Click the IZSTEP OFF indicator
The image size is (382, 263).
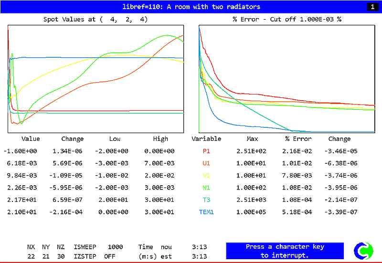click(111, 256)
